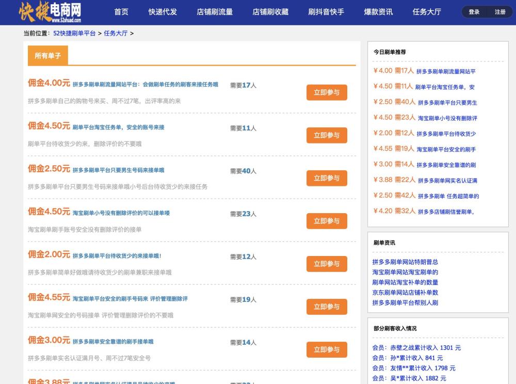Click 立即参与 for the 需要23人 task
The width and height of the screenshot is (516, 384).
[x=327, y=221]
